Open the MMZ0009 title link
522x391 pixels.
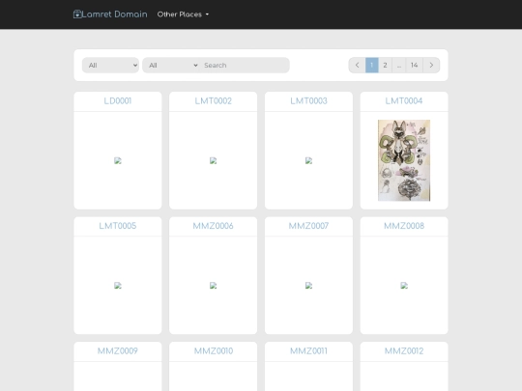pos(118,351)
